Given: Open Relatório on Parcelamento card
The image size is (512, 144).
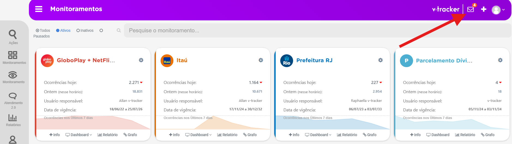Looking at the screenshot, I should pyautogui.click(x=465, y=135).
